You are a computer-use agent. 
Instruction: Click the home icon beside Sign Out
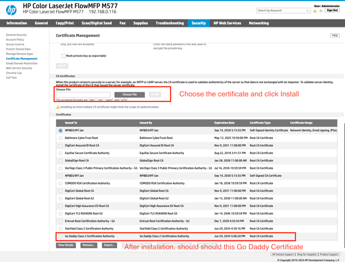[x=320, y=11]
